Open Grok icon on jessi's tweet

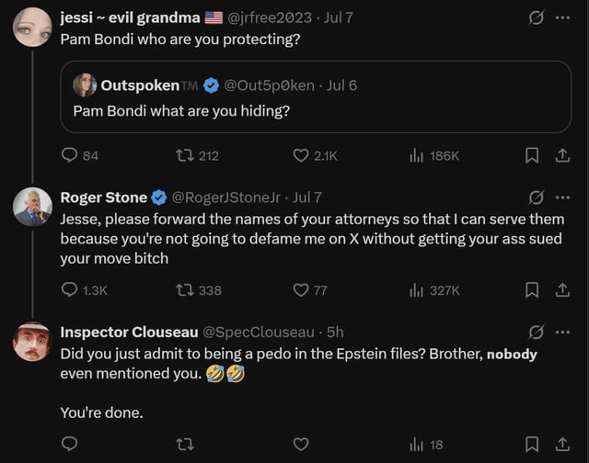tap(533, 17)
